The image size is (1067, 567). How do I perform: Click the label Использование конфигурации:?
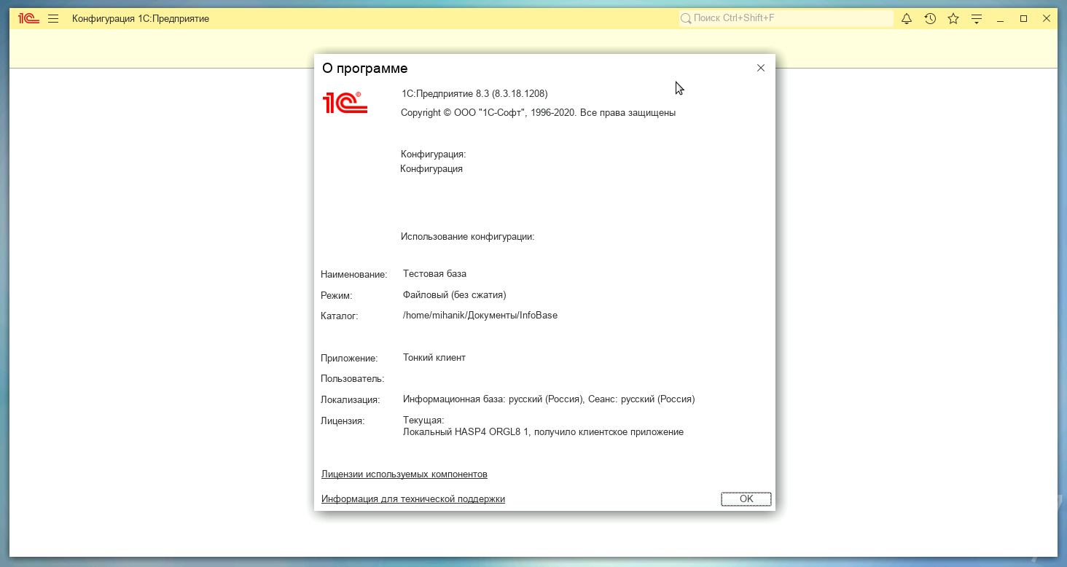click(x=468, y=237)
